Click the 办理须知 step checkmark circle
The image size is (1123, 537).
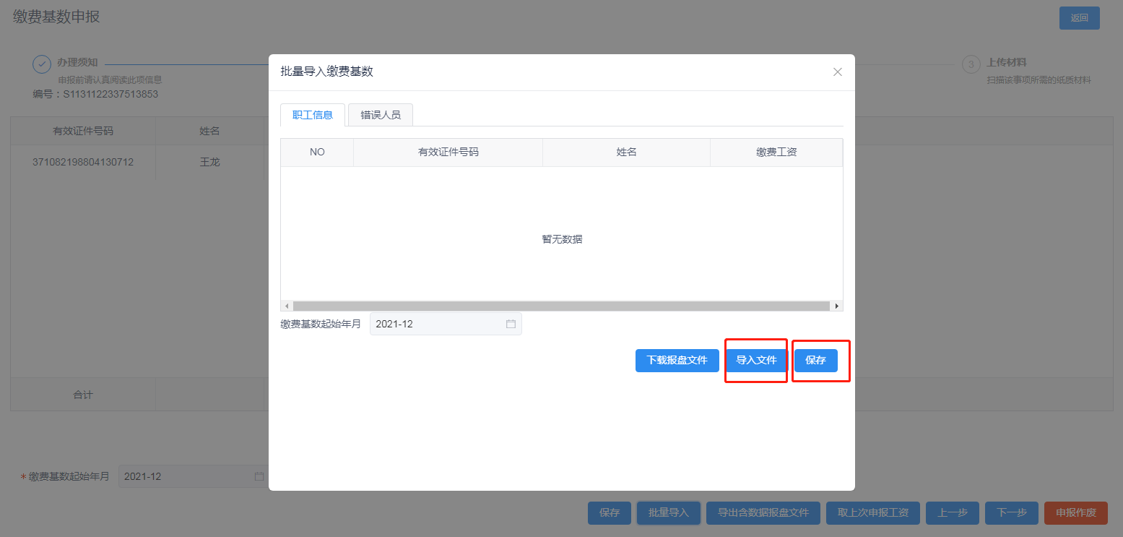pyautogui.click(x=42, y=64)
